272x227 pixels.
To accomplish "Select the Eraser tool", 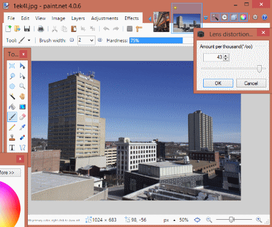I will [x=22, y=117].
